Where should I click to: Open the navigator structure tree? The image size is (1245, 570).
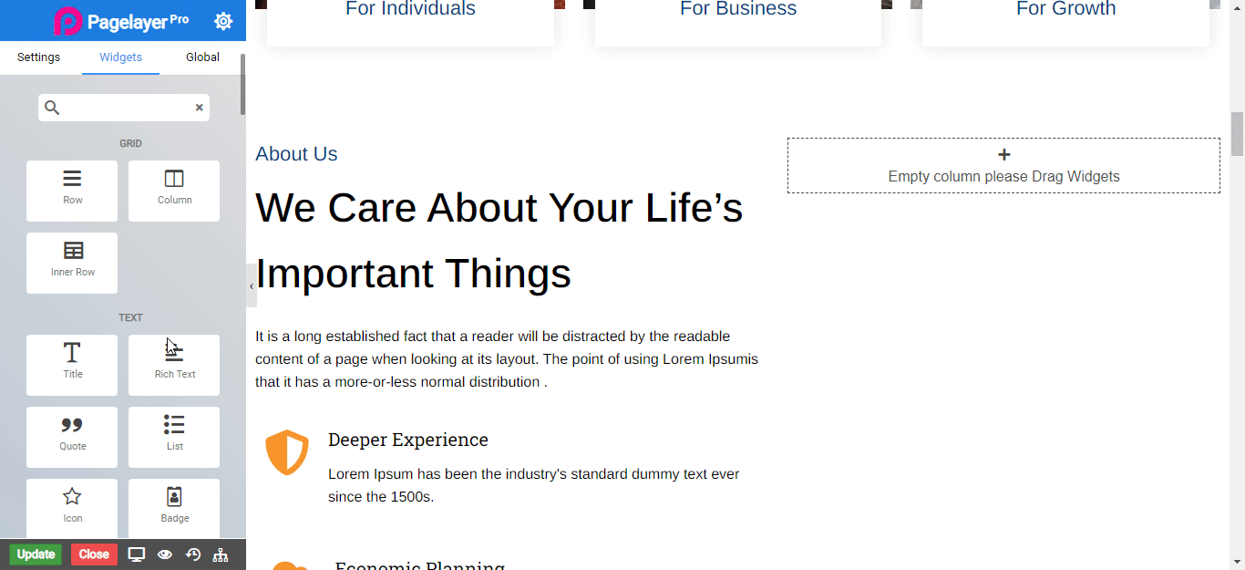[x=221, y=554]
